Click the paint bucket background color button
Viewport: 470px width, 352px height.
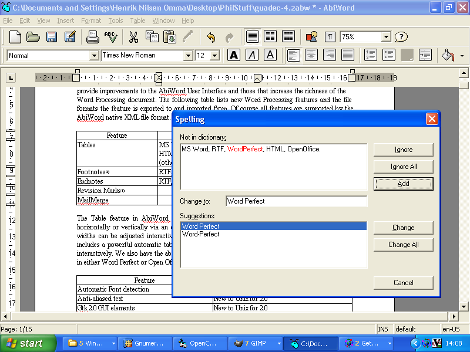[x=448, y=55]
